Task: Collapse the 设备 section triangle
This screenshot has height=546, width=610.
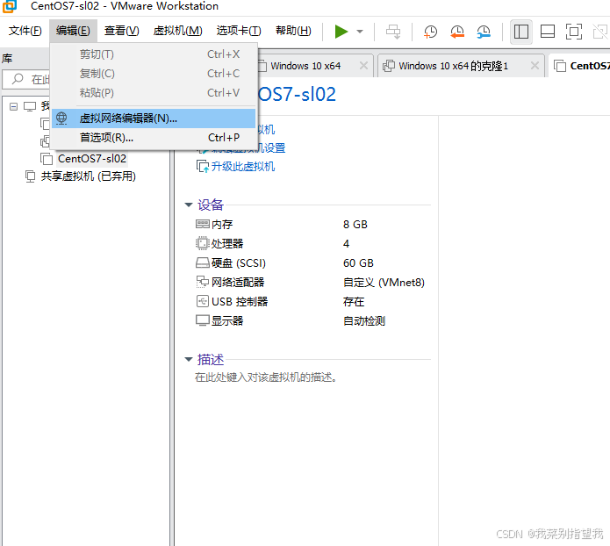Action: click(x=189, y=205)
